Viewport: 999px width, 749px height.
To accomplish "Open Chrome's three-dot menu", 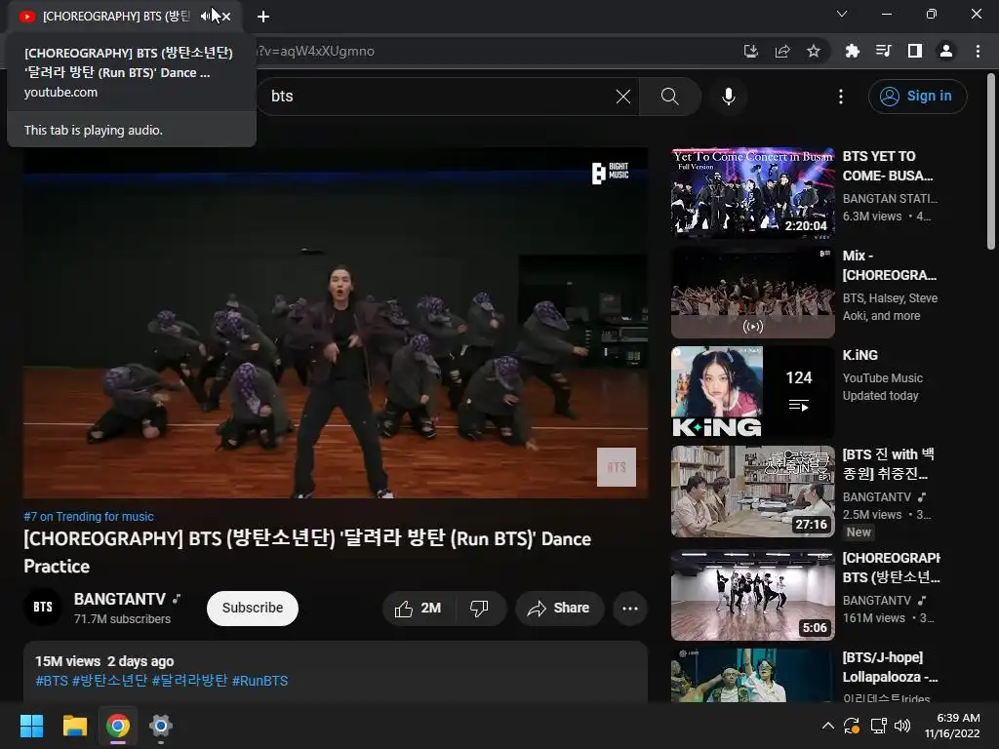I will (x=978, y=51).
